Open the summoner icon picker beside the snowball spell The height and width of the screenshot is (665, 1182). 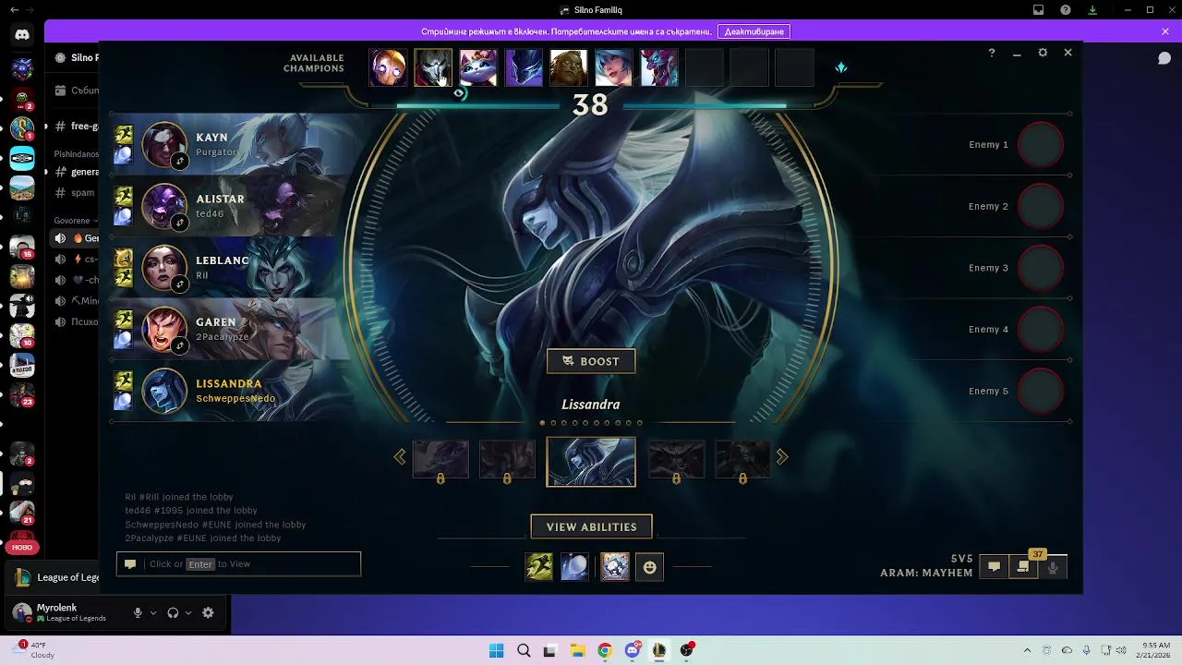615,566
